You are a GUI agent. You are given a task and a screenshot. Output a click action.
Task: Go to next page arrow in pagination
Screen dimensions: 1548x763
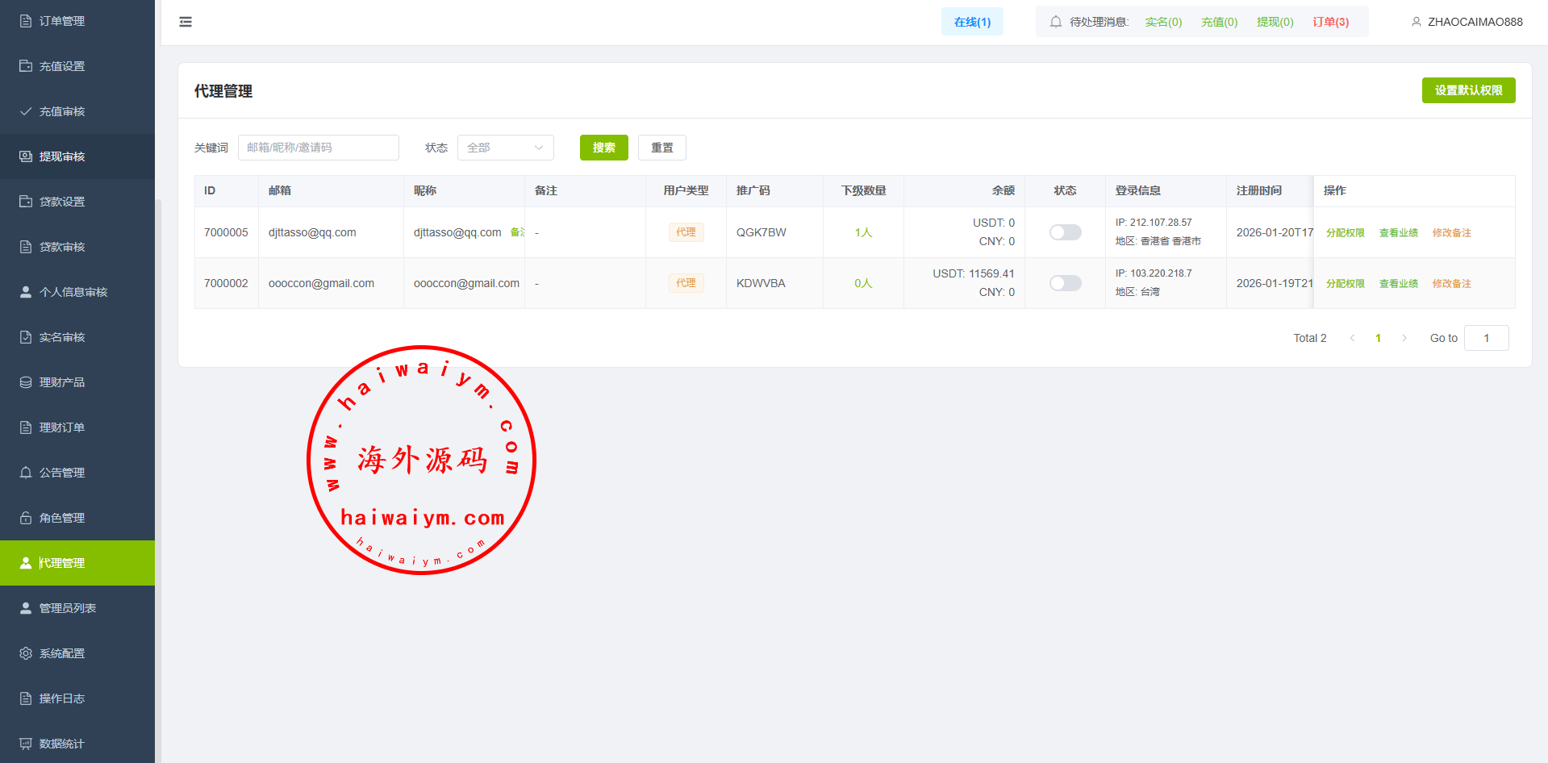[x=1404, y=338]
